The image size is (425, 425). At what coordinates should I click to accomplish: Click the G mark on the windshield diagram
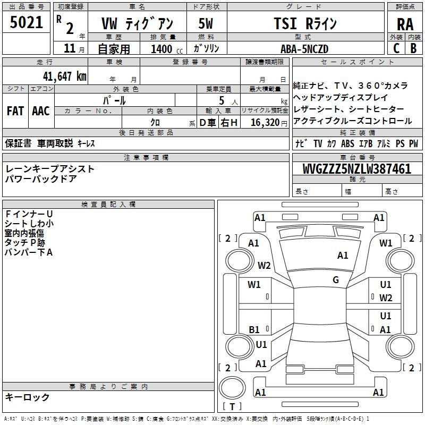pos(336,279)
